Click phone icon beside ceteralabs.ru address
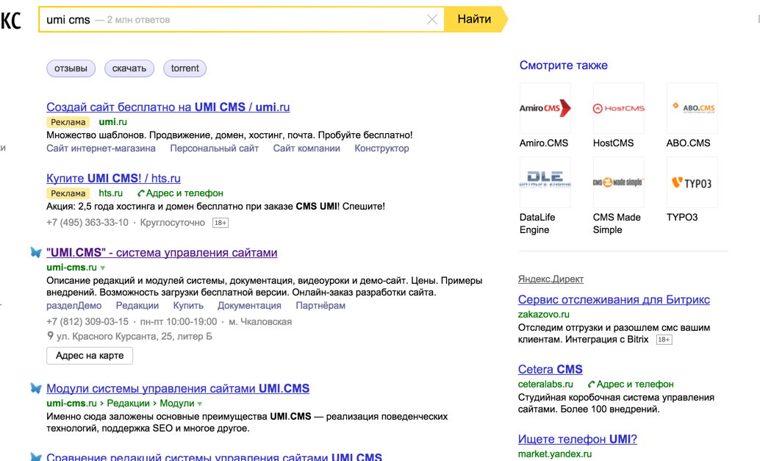This screenshot has height=461, width=760. (592, 385)
